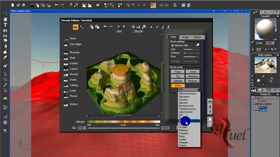Switch to the Erode tab
The width and height of the screenshot is (280, 157).
(x=185, y=37)
